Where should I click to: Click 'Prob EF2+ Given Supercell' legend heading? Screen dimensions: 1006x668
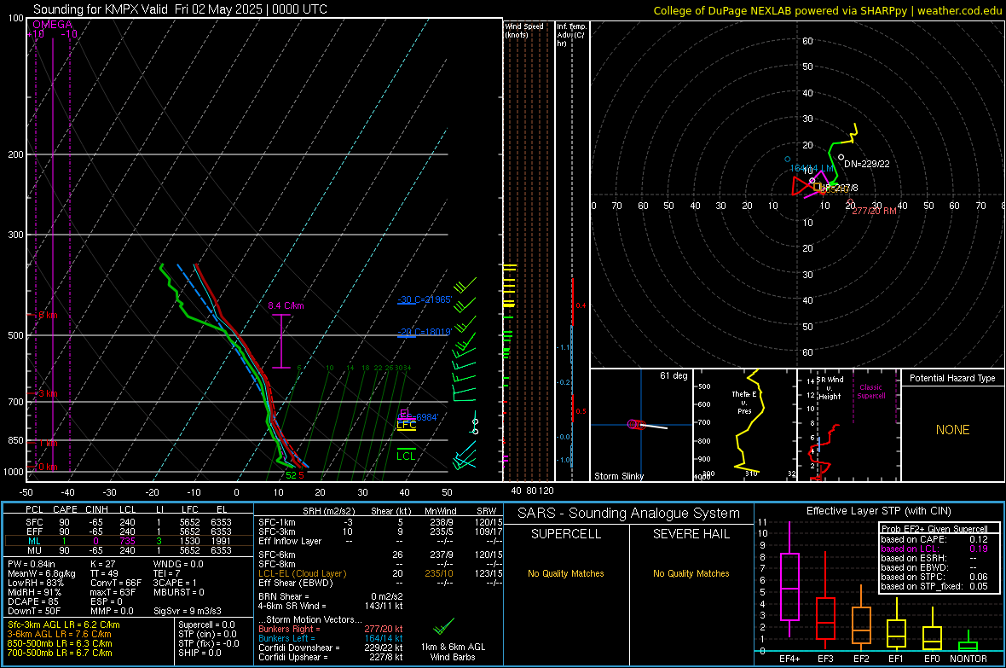(934, 529)
